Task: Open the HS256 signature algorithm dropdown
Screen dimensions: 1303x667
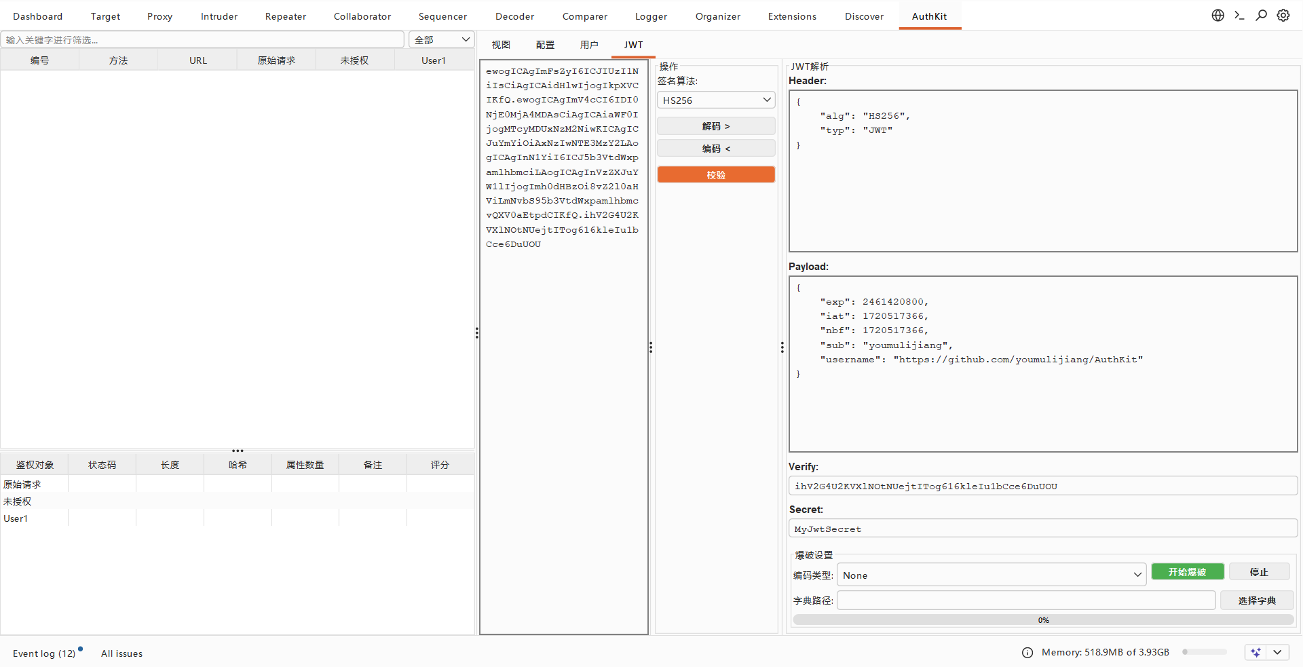Action: (716, 100)
